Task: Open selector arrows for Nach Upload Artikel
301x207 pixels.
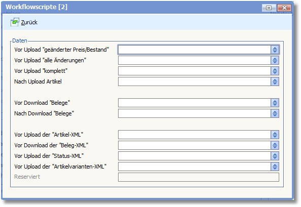Action: pos(275,81)
